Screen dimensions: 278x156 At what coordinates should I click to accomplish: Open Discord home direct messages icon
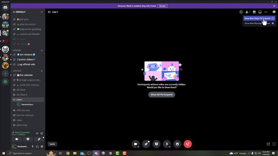[x=5, y=8]
